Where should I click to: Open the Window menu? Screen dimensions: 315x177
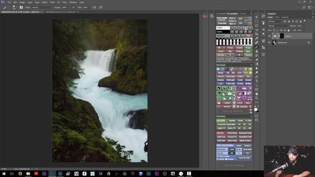pyautogui.click(x=73, y=2)
